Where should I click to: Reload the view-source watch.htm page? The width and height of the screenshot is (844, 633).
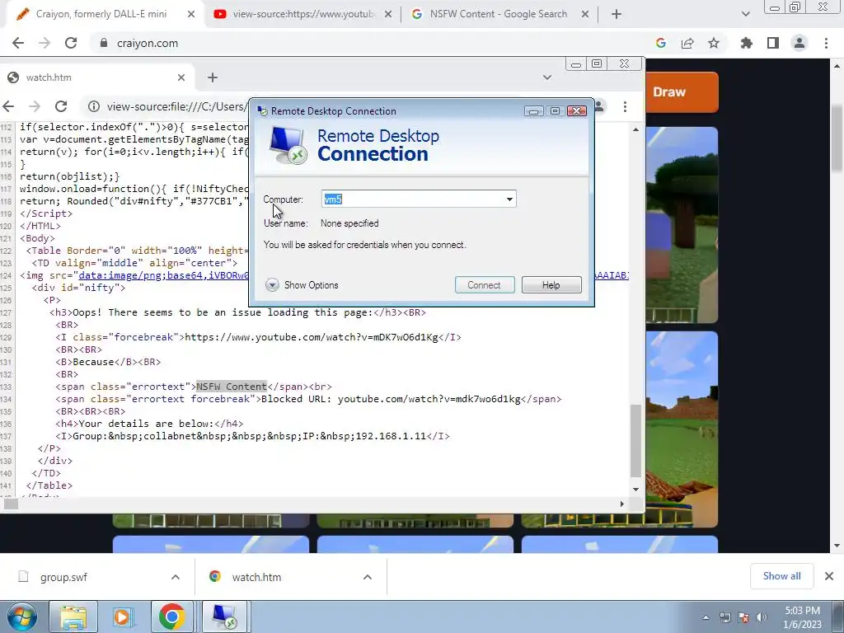[x=61, y=106]
